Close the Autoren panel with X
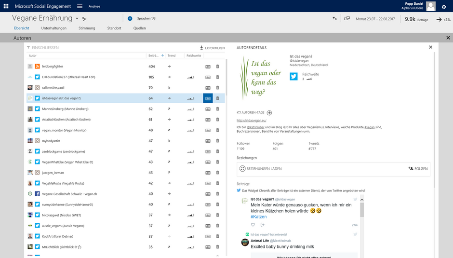This screenshot has height=258, width=453. [448, 38]
